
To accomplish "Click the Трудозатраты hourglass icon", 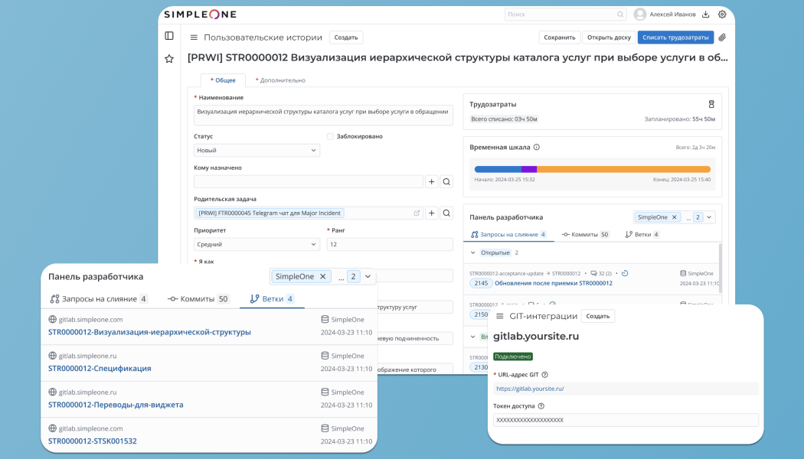I will [x=711, y=103].
